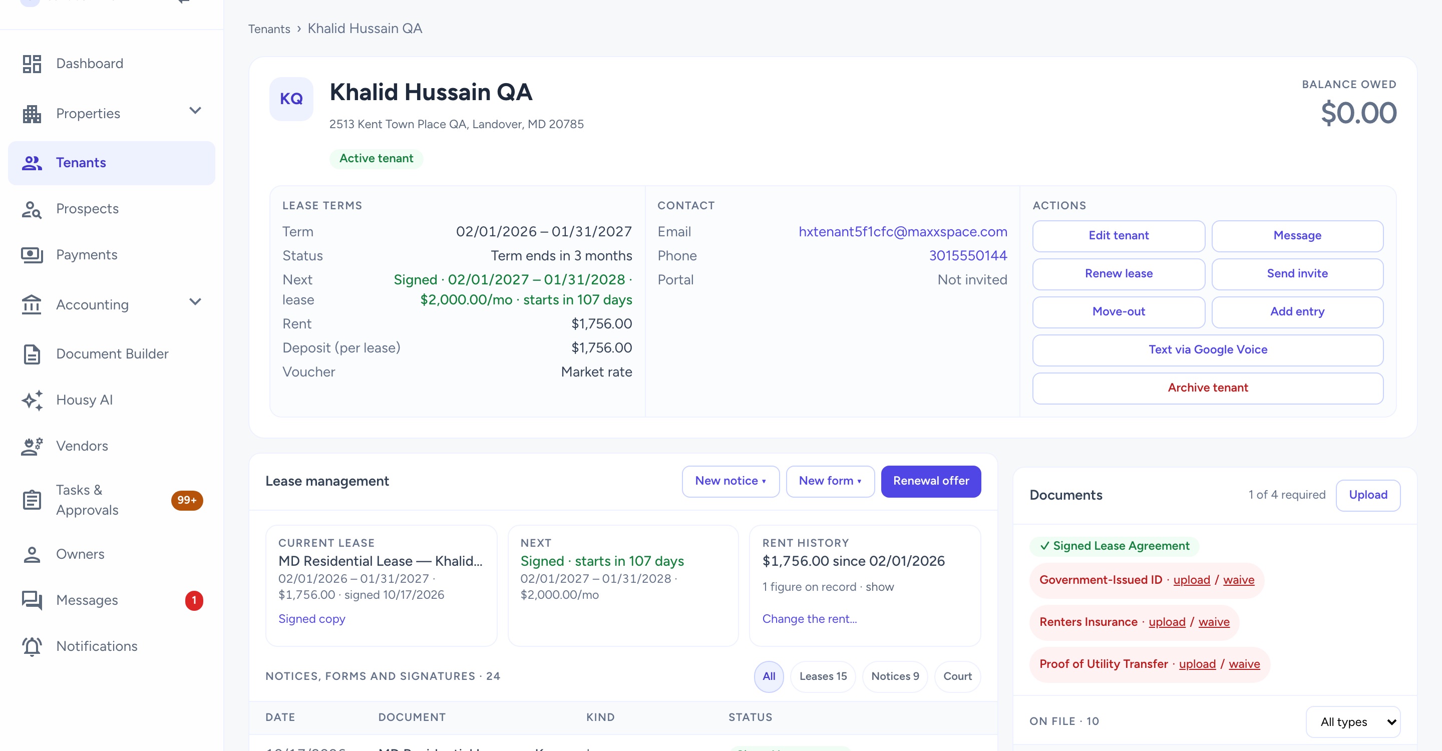Click the KQ avatar badge

coord(291,99)
